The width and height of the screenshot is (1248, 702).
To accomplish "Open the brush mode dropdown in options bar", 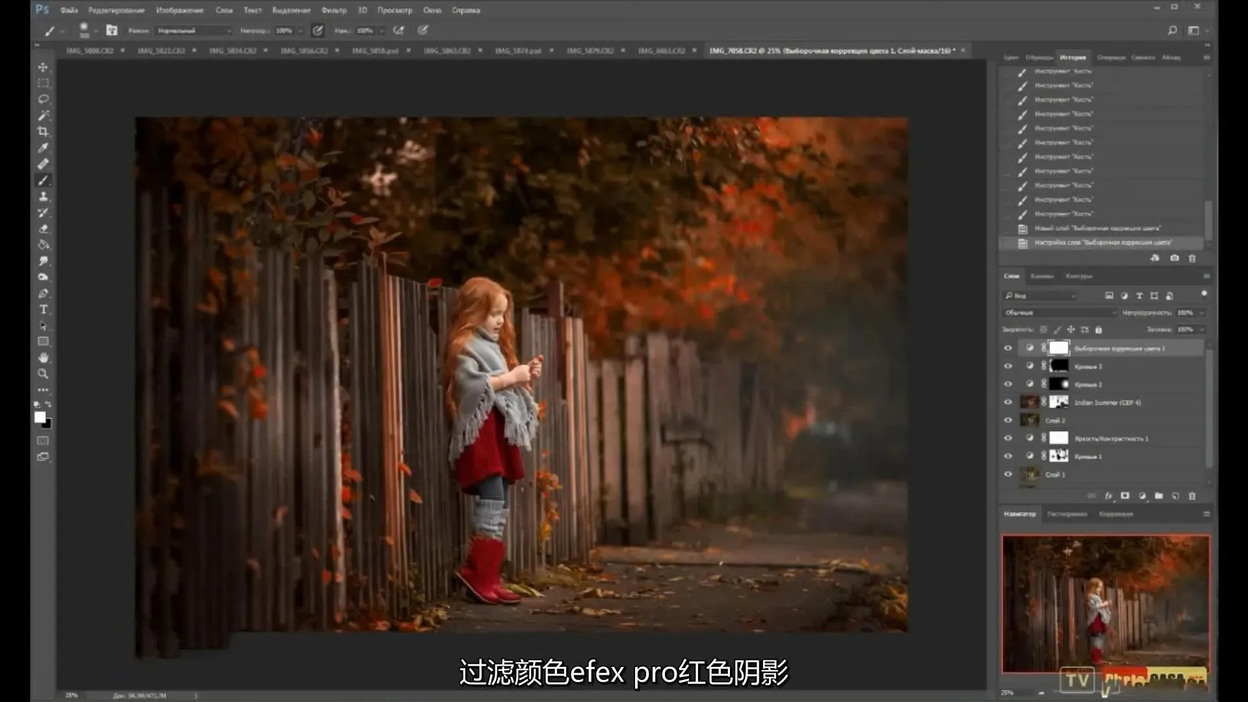I will pyautogui.click(x=194, y=31).
